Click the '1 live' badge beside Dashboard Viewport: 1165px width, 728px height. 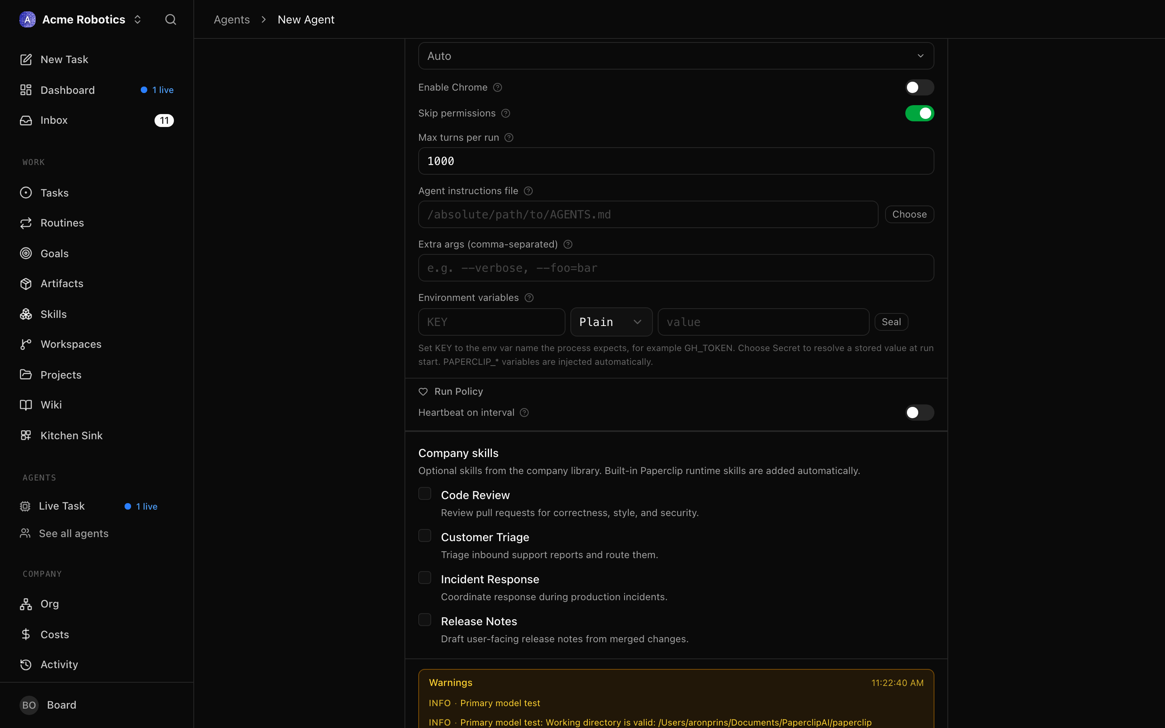[x=157, y=90]
